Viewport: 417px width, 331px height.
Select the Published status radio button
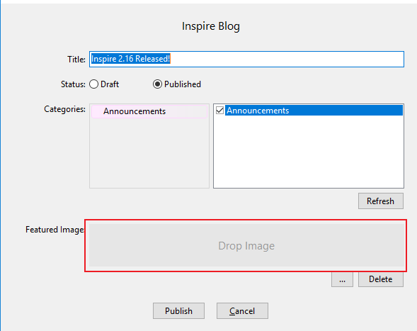157,84
